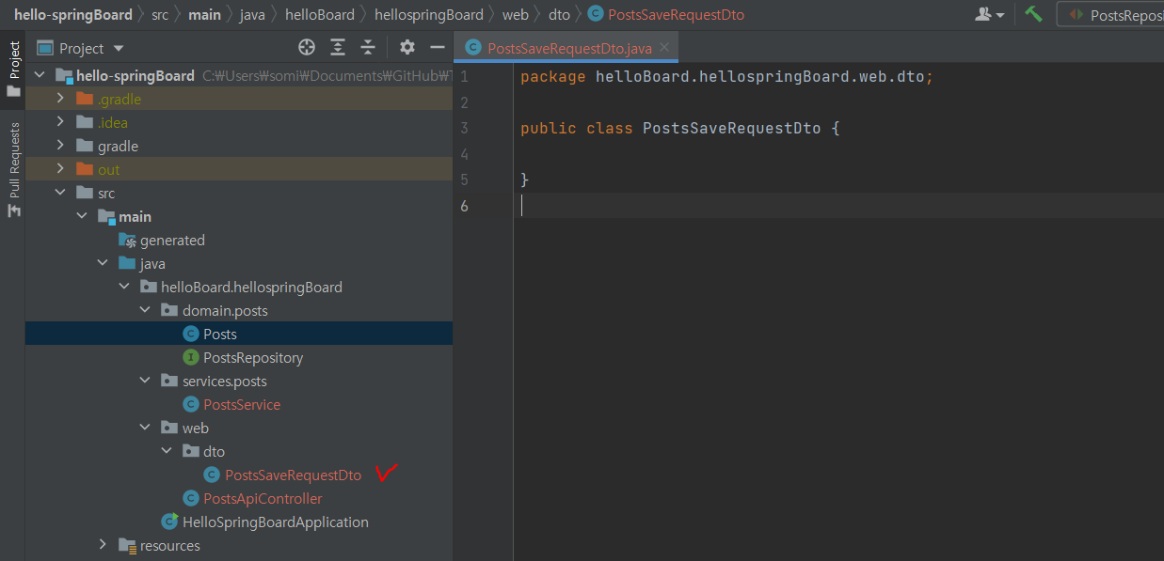This screenshot has height=561, width=1164.
Task: Collapse the src folder
Action: tap(61, 193)
